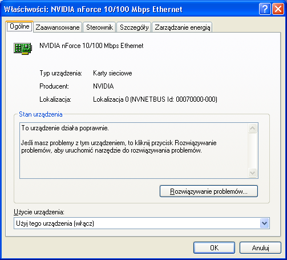Go to Zarządzanie energią tab
The width and height of the screenshot is (287, 260).
183,27
